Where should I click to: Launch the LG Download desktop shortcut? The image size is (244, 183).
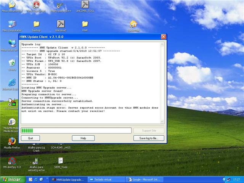(11, 104)
